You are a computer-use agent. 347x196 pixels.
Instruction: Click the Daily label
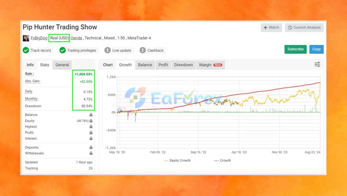pyautogui.click(x=29, y=91)
